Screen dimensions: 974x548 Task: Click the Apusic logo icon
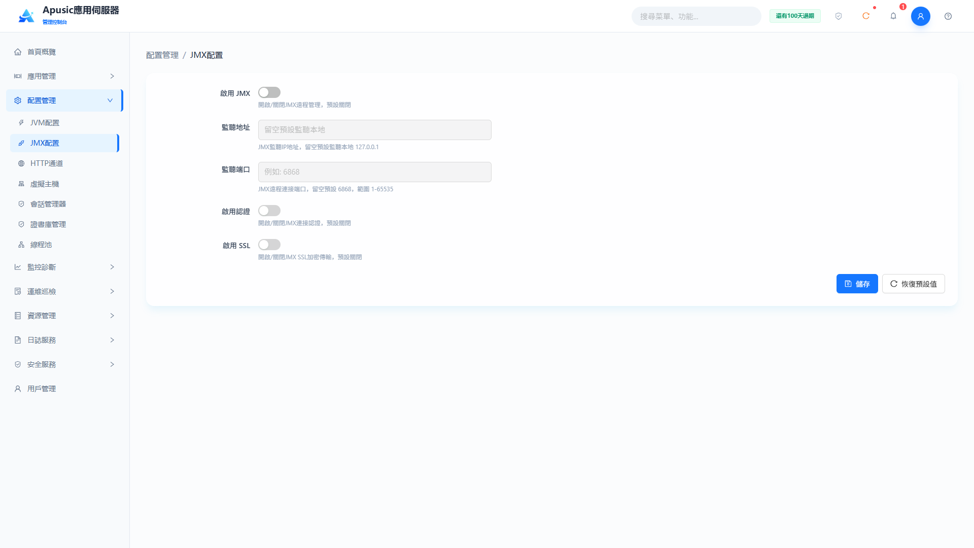(x=26, y=16)
